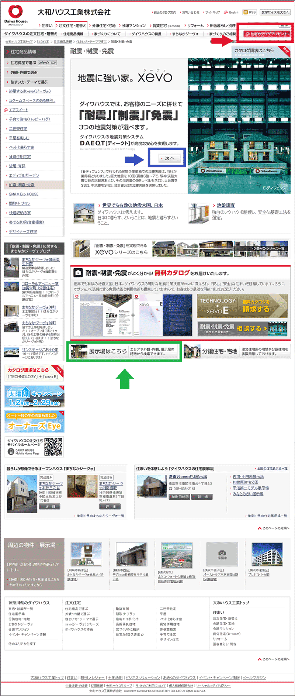Screen dimensions: 295x696
Task: Click sidebar カタログ請求はこちら TECHNOLOGY+xevo E banner
Action: [34, 373]
